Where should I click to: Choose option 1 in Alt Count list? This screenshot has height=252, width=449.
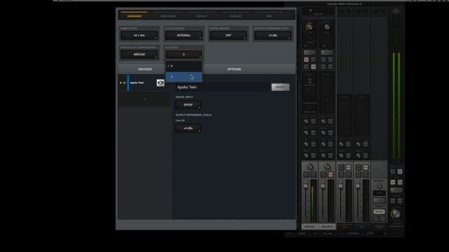click(x=184, y=77)
